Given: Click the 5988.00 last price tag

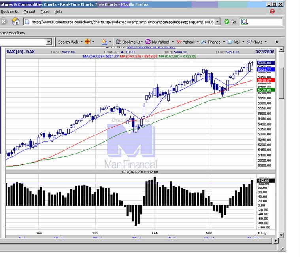Looking at the screenshot, I should click(266, 63).
